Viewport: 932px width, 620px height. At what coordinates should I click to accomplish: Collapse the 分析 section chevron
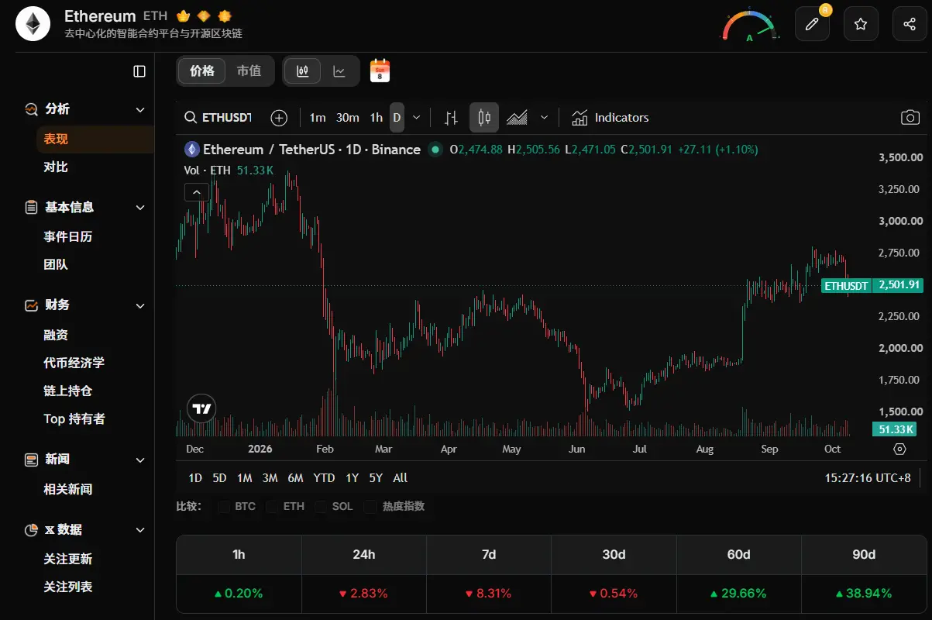[x=140, y=110]
